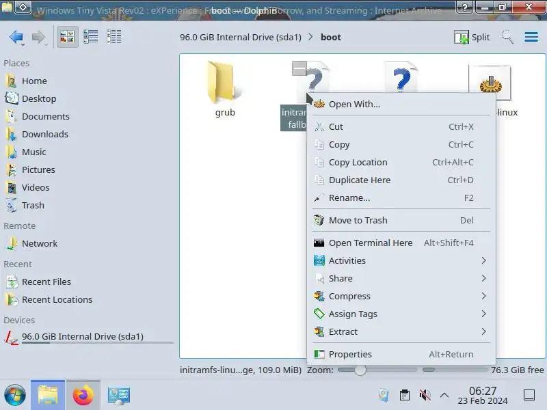This screenshot has height=410, width=547.
Task: Open Desktop in Places
Action: 39,98
